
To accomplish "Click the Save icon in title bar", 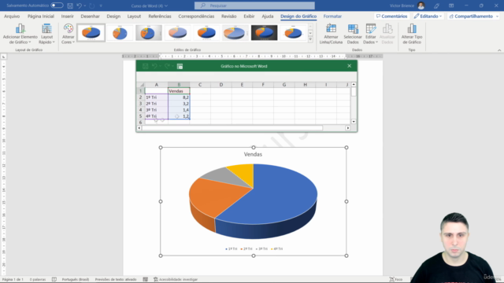I will coord(70,6).
